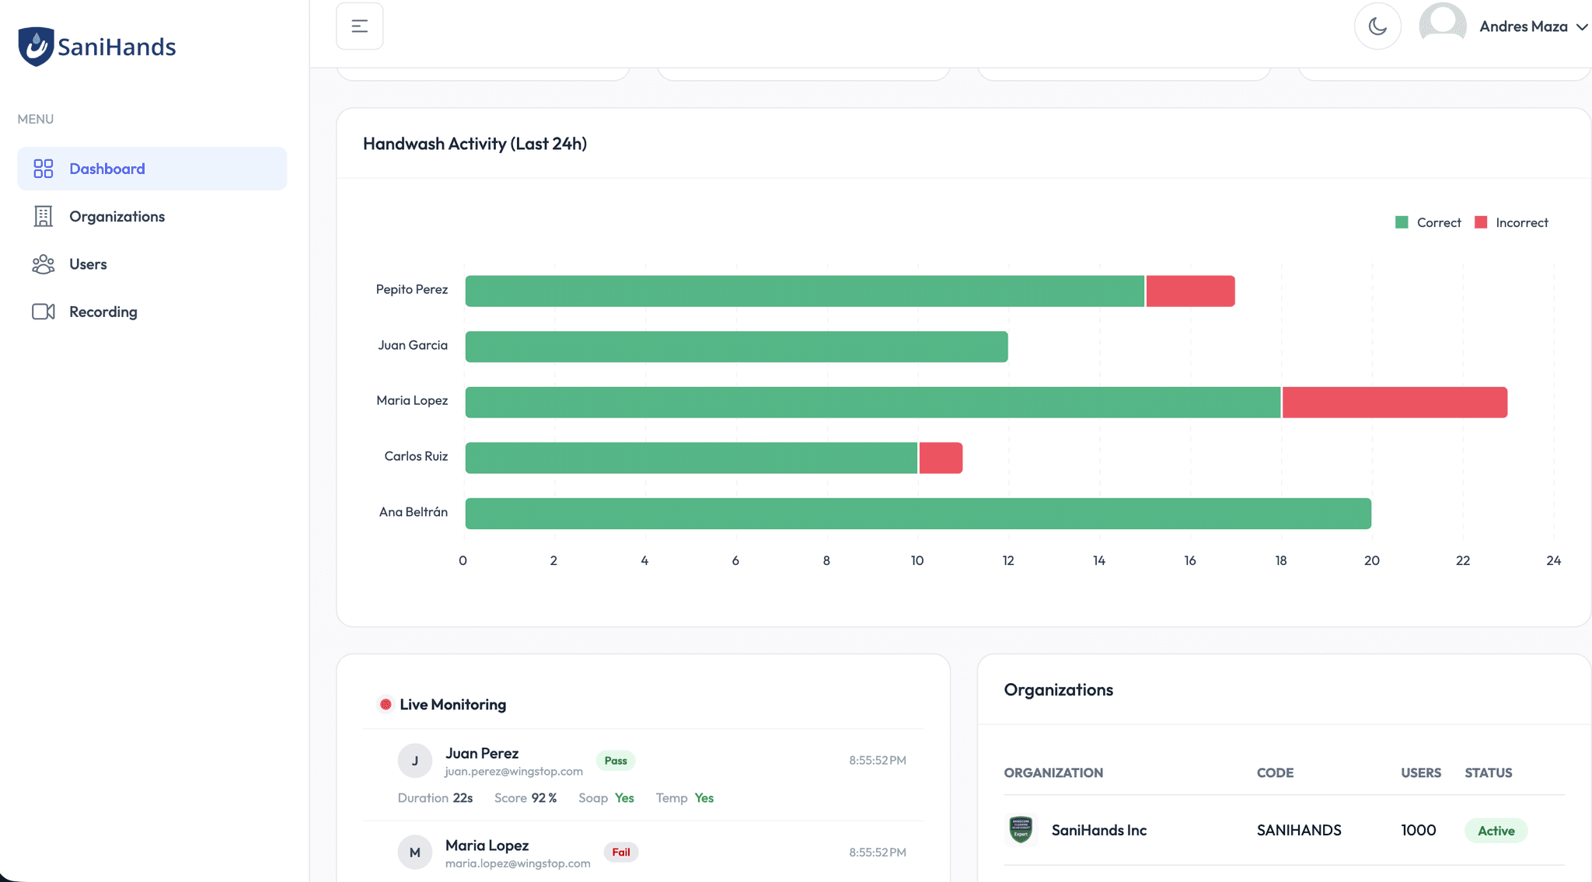The image size is (1592, 882).
Task: Toggle the Correct legend green swatch
Action: pyautogui.click(x=1402, y=222)
